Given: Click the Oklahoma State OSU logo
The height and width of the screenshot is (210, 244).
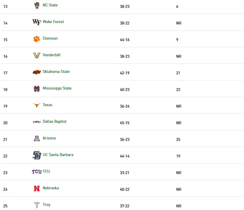Looking at the screenshot, I should click(37, 72).
